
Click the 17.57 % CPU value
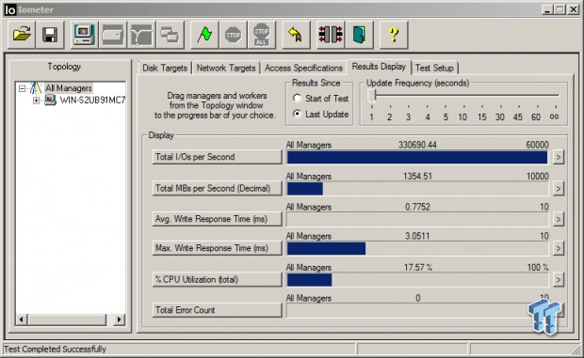click(x=418, y=268)
